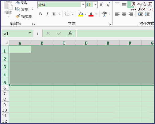Click the wén phonetic guide icon
This screenshot has width=155, height=124.
tap(104, 14)
